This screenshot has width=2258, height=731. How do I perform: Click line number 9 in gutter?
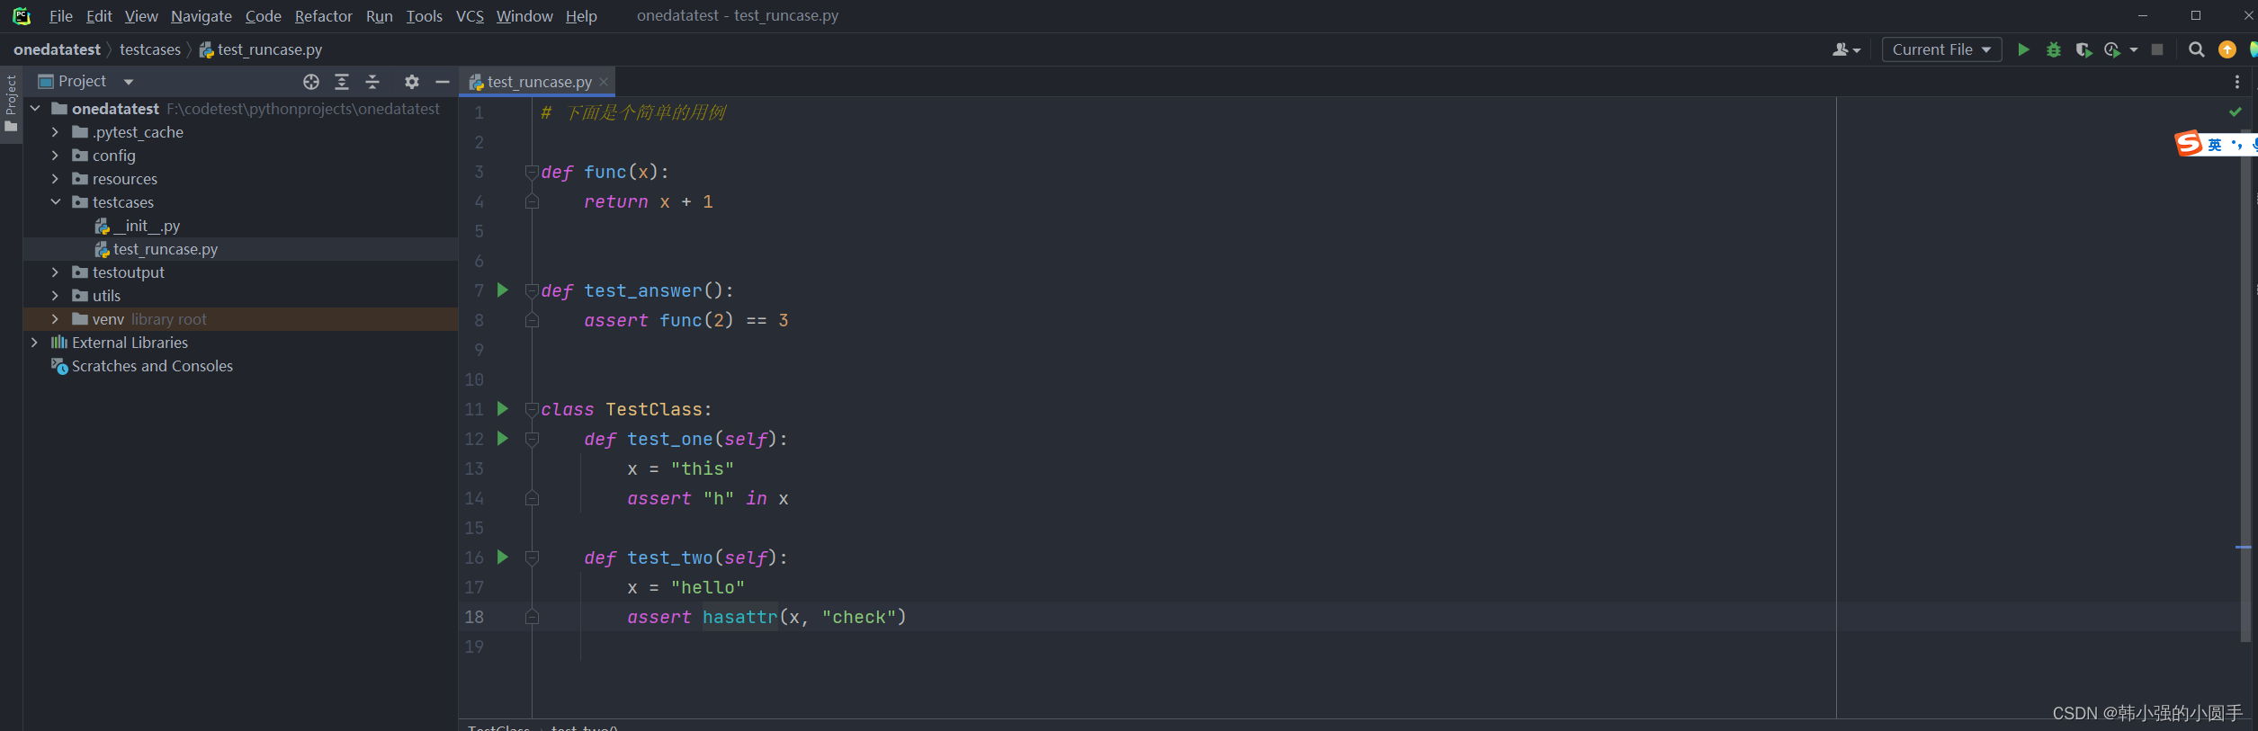coord(479,350)
